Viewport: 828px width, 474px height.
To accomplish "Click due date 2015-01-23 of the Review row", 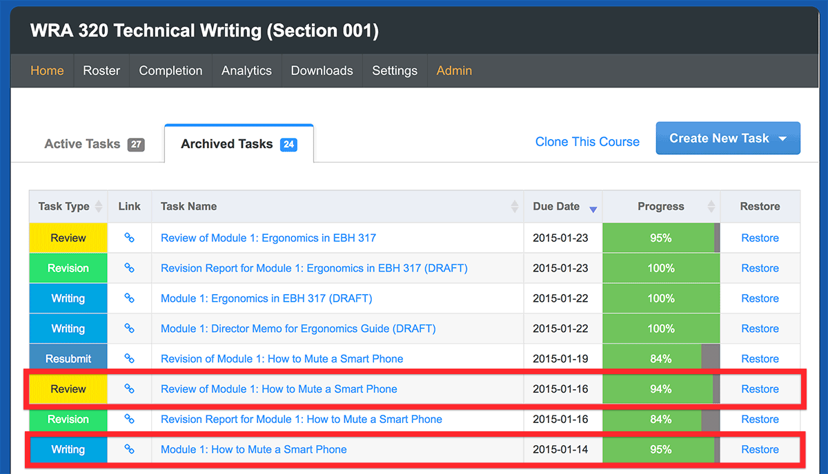I will pos(561,238).
